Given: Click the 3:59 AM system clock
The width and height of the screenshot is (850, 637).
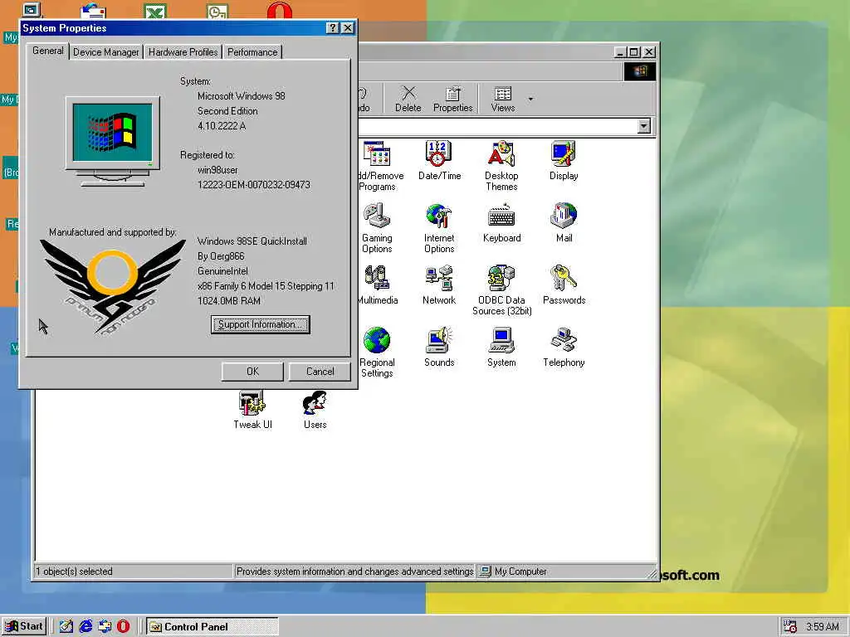Looking at the screenshot, I should 823,627.
